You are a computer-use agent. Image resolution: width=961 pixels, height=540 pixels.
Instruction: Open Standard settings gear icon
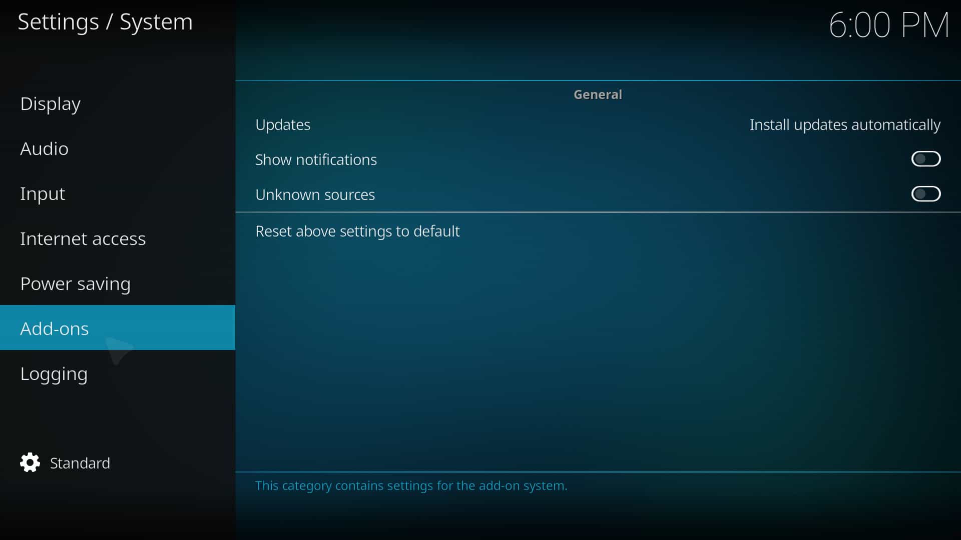(x=30, y=462)
